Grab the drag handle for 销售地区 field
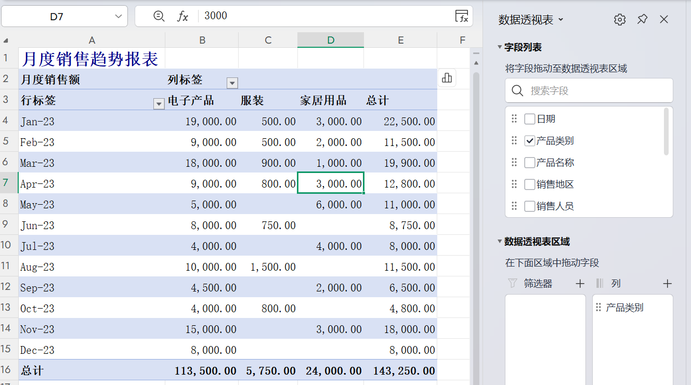The width and height of the screenshot is (691, 385). (514, 184)
